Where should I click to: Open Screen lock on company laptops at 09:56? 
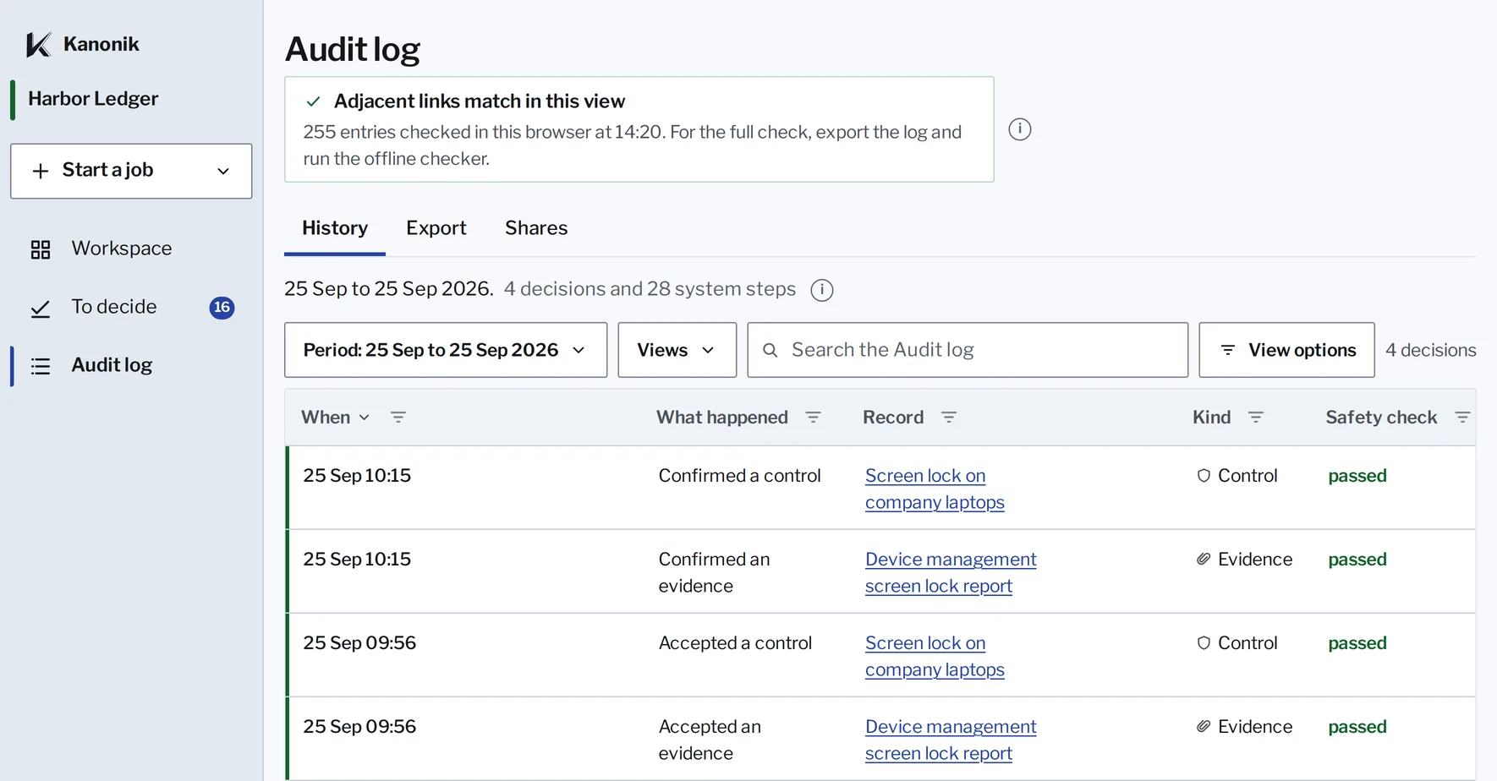click(935, 656)
